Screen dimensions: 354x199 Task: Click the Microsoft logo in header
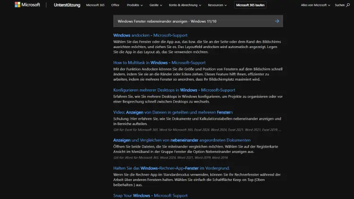click(27, 5)
